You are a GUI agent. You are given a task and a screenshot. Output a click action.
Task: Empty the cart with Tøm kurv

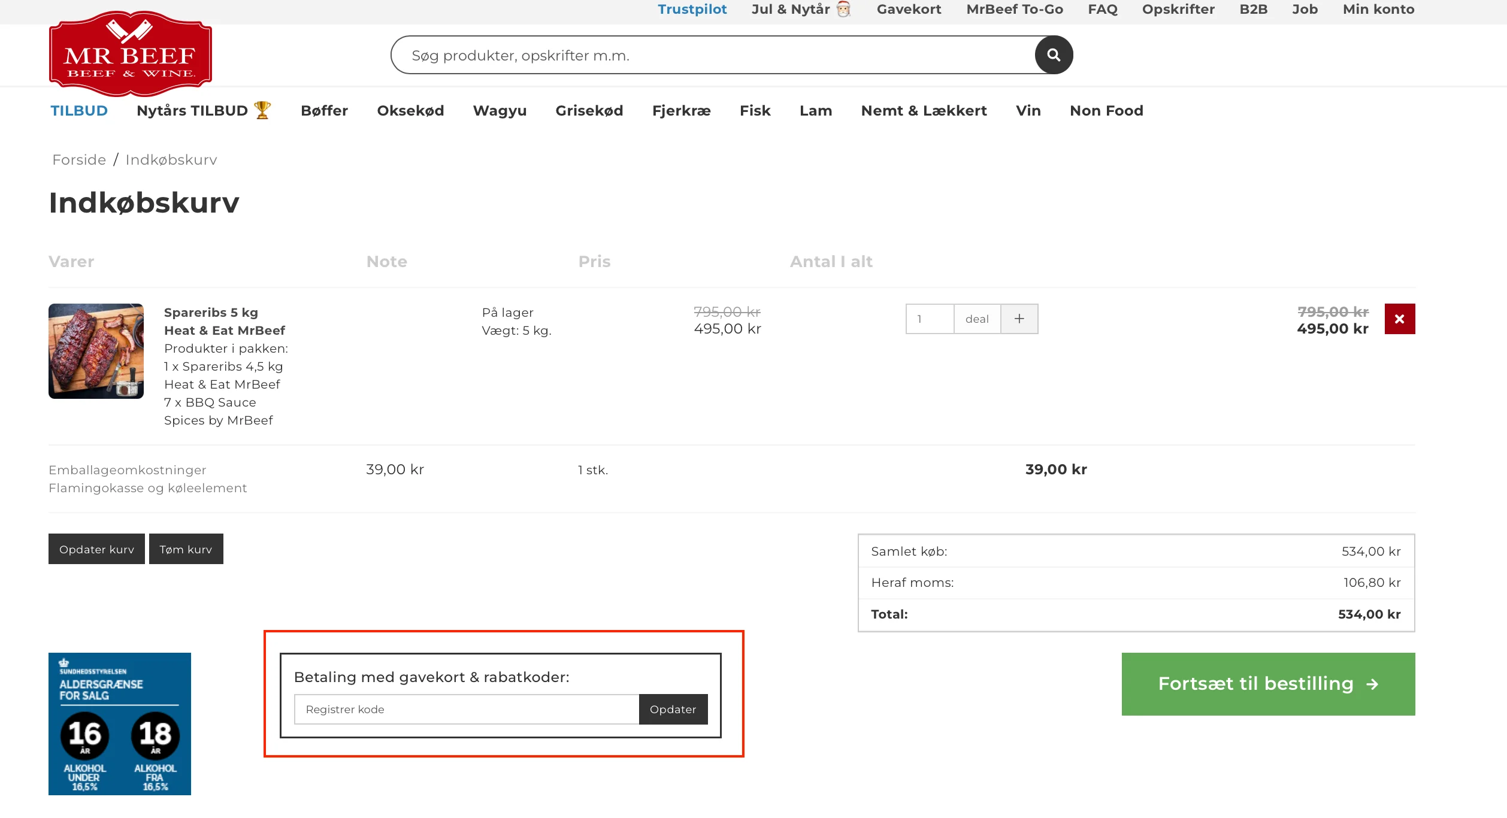(186, 549)
